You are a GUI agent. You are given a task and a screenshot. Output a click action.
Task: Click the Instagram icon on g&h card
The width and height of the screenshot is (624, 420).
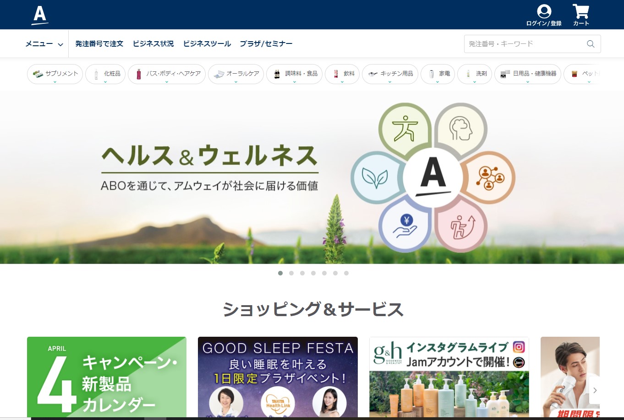coord(519,347)
